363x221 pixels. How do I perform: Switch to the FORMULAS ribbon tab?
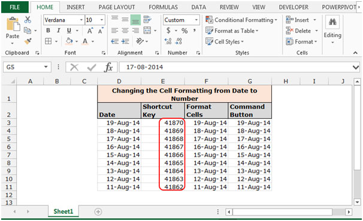(163, 7)
